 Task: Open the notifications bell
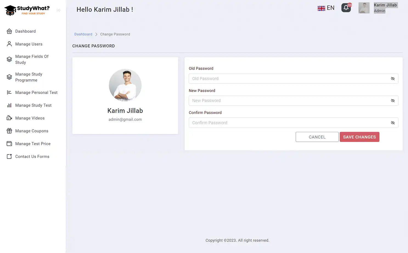pyautogui.click(x=346, y=8)
